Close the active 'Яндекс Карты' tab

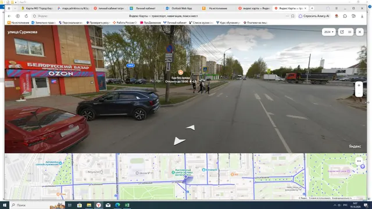pos(305,8)
